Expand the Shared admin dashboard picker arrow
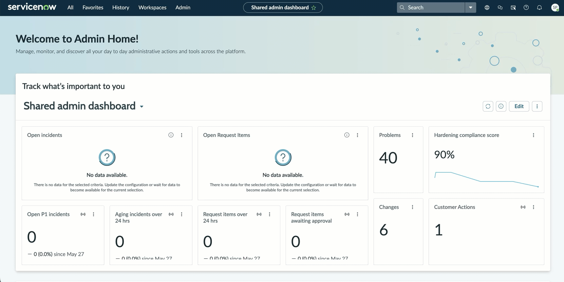Image resolution: width=564 pixels, height=282 pixels. [142, 107]
